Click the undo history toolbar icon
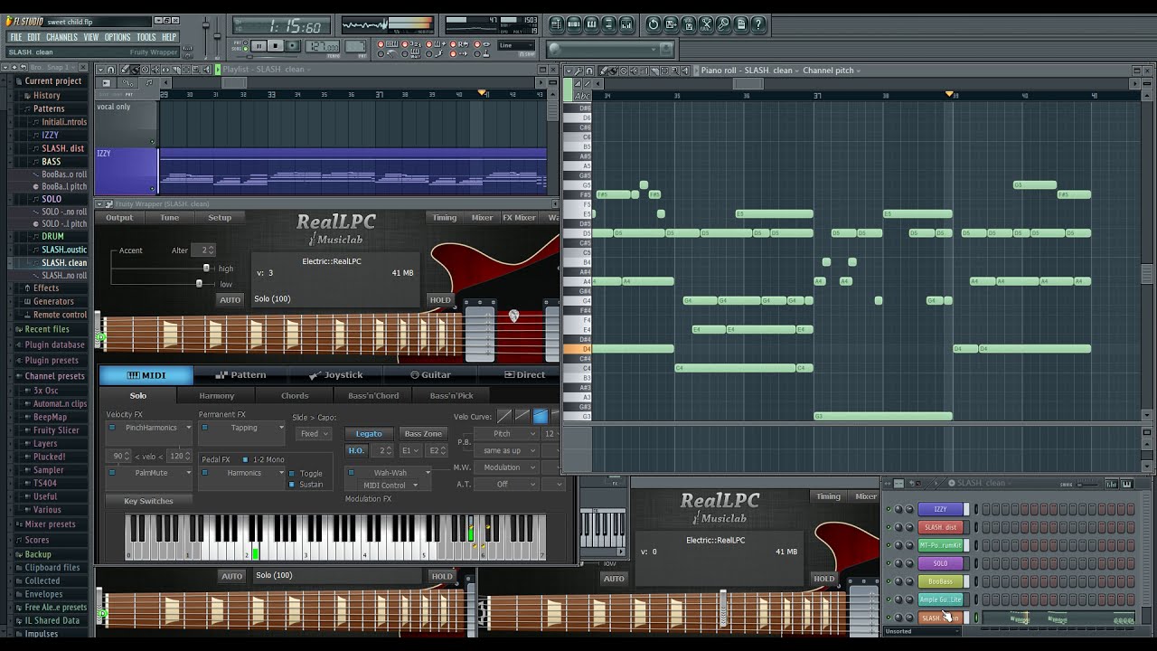 tap(653, 24)
